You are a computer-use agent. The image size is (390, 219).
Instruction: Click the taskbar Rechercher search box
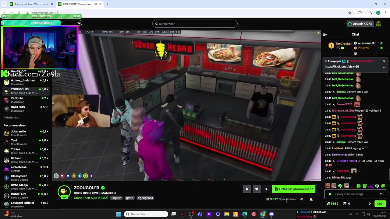coord(146,214)
